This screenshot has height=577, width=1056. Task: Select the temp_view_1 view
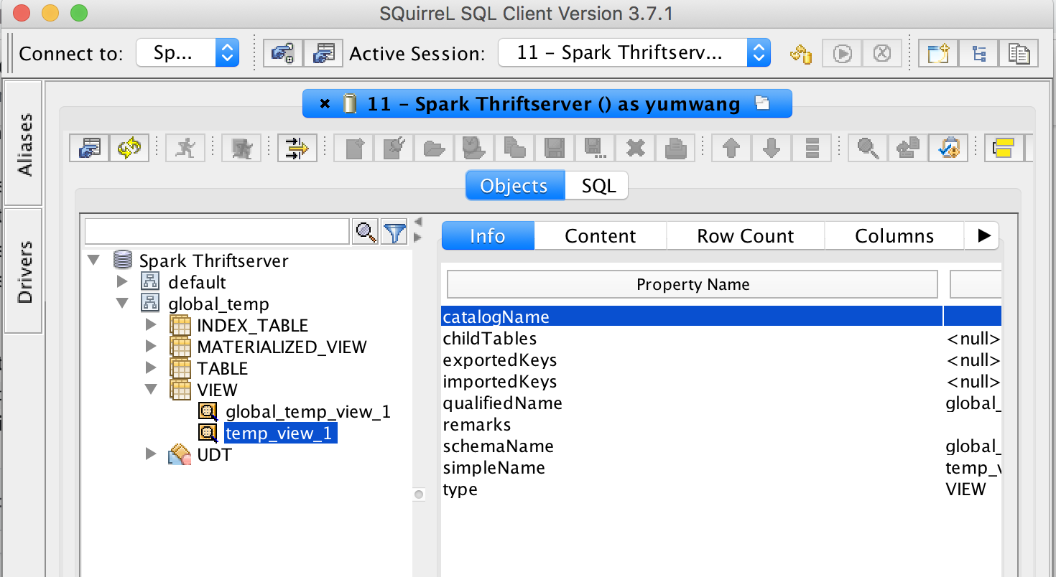pos(281,433)
